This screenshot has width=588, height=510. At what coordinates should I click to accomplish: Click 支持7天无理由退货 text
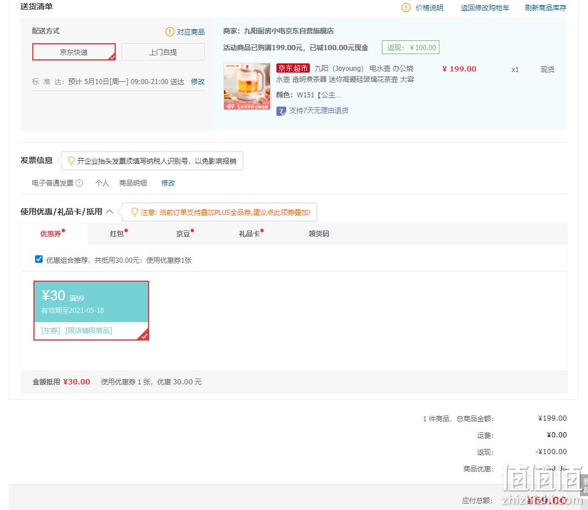318,110
